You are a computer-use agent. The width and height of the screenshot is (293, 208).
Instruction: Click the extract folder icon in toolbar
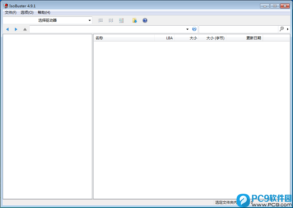coord(135,20)
